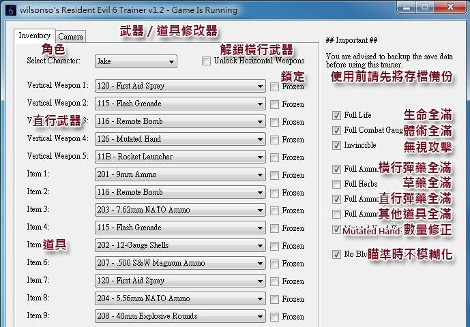
Task: Open Item 9 40mm Explosive Rounds dropdown
Action: pyautogui.click(x=180, y=316)
